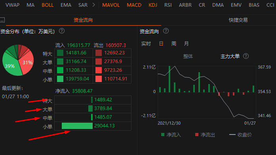Click 特大 outflow value 12692.23
Screen dimensions: 276x155
click(x=114, y=53)
